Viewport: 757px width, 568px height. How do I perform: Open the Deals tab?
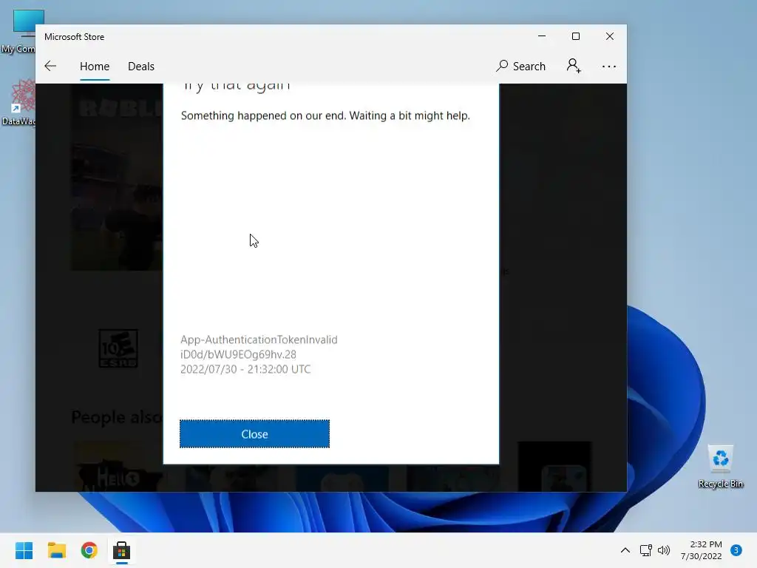coord(141,66)
